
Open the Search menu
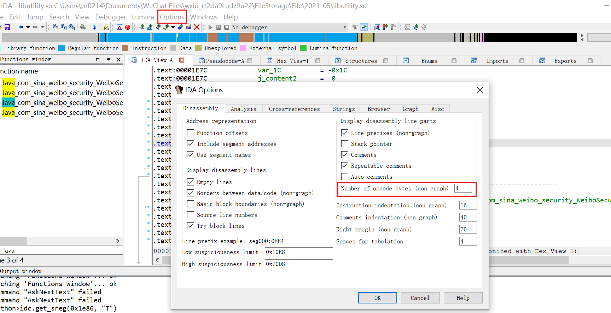59,17
